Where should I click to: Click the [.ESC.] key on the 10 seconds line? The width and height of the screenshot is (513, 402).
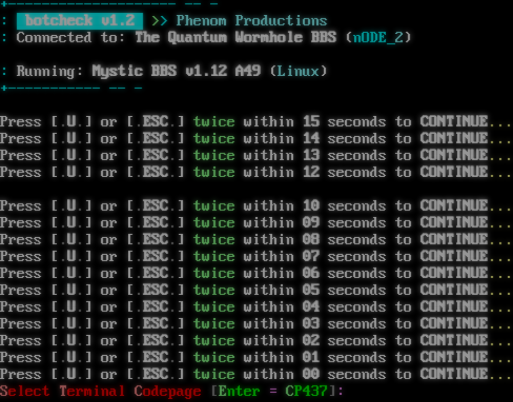coord(156,206)
